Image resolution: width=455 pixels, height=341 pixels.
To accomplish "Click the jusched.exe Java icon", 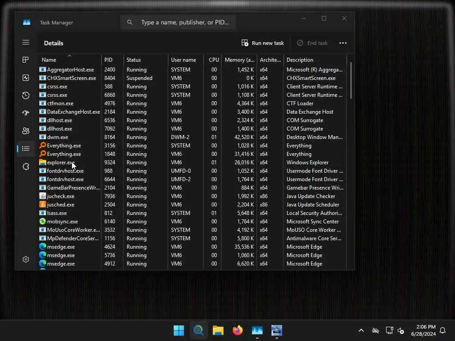I will pos(43,204).
